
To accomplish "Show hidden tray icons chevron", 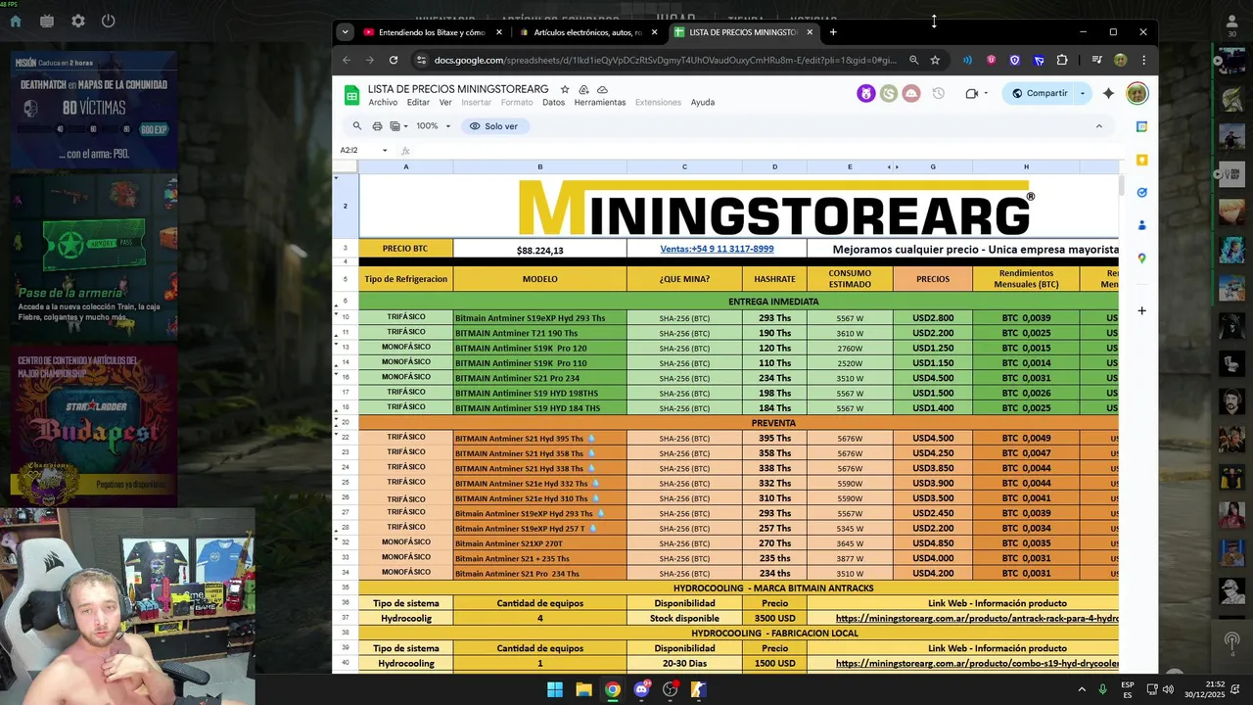I will [x=1082, y=689].
